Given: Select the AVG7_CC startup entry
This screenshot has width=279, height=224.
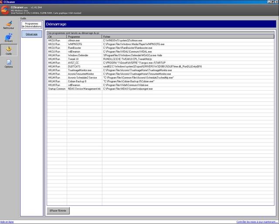Looking at the screenshot, I should [x=74, y=63].
